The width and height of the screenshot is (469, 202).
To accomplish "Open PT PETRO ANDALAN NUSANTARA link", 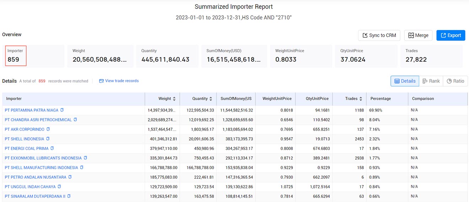I will point(36,177).
